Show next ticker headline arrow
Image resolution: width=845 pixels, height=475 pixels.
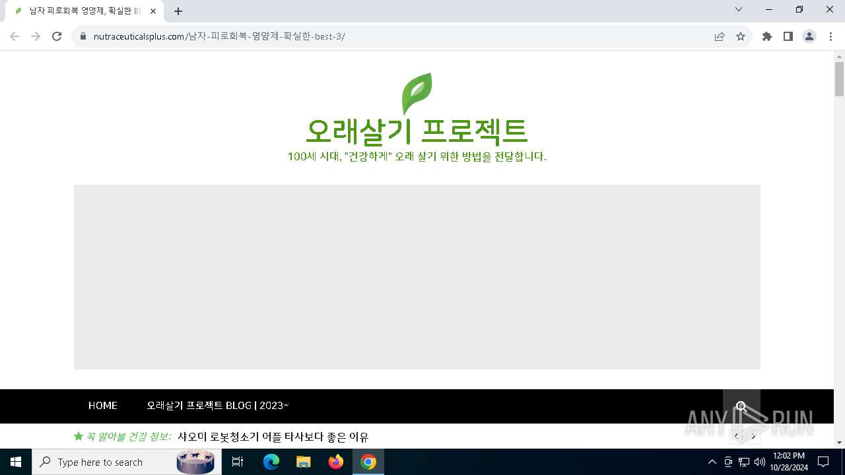(x=753, y=437)
